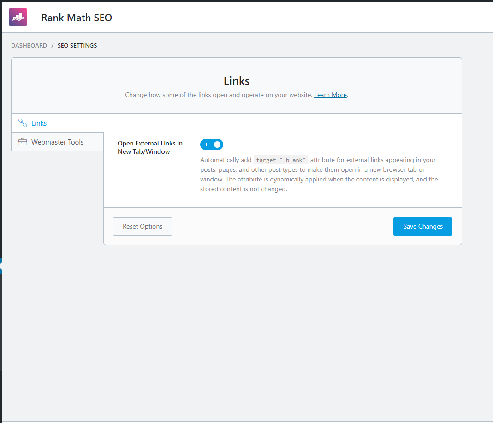This screenshot has width=493, height=423.
Task: Switch to the Webmaster Tools tab
Action: (57, 142)
